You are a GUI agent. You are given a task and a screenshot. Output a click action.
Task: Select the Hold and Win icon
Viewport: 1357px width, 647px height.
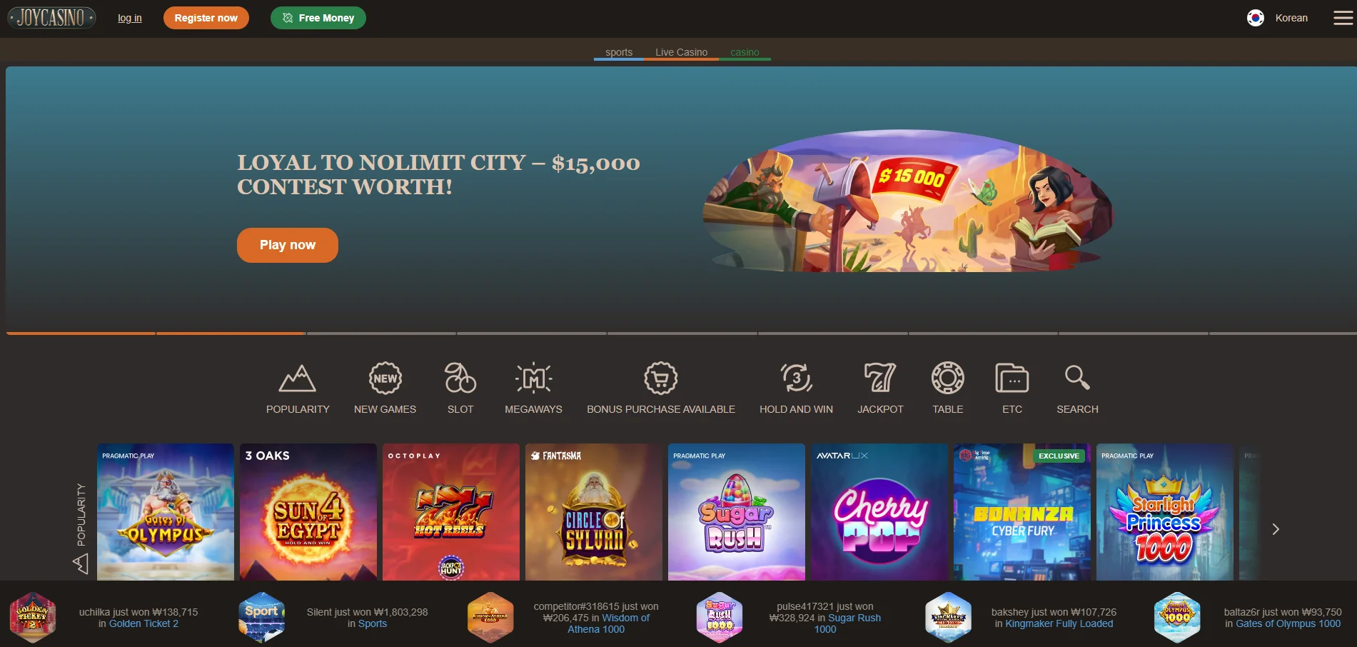pos(797,378)
